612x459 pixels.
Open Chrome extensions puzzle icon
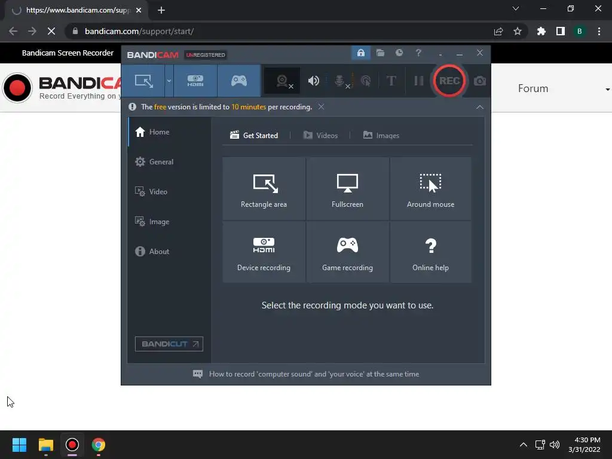click(x=541, y=31)
